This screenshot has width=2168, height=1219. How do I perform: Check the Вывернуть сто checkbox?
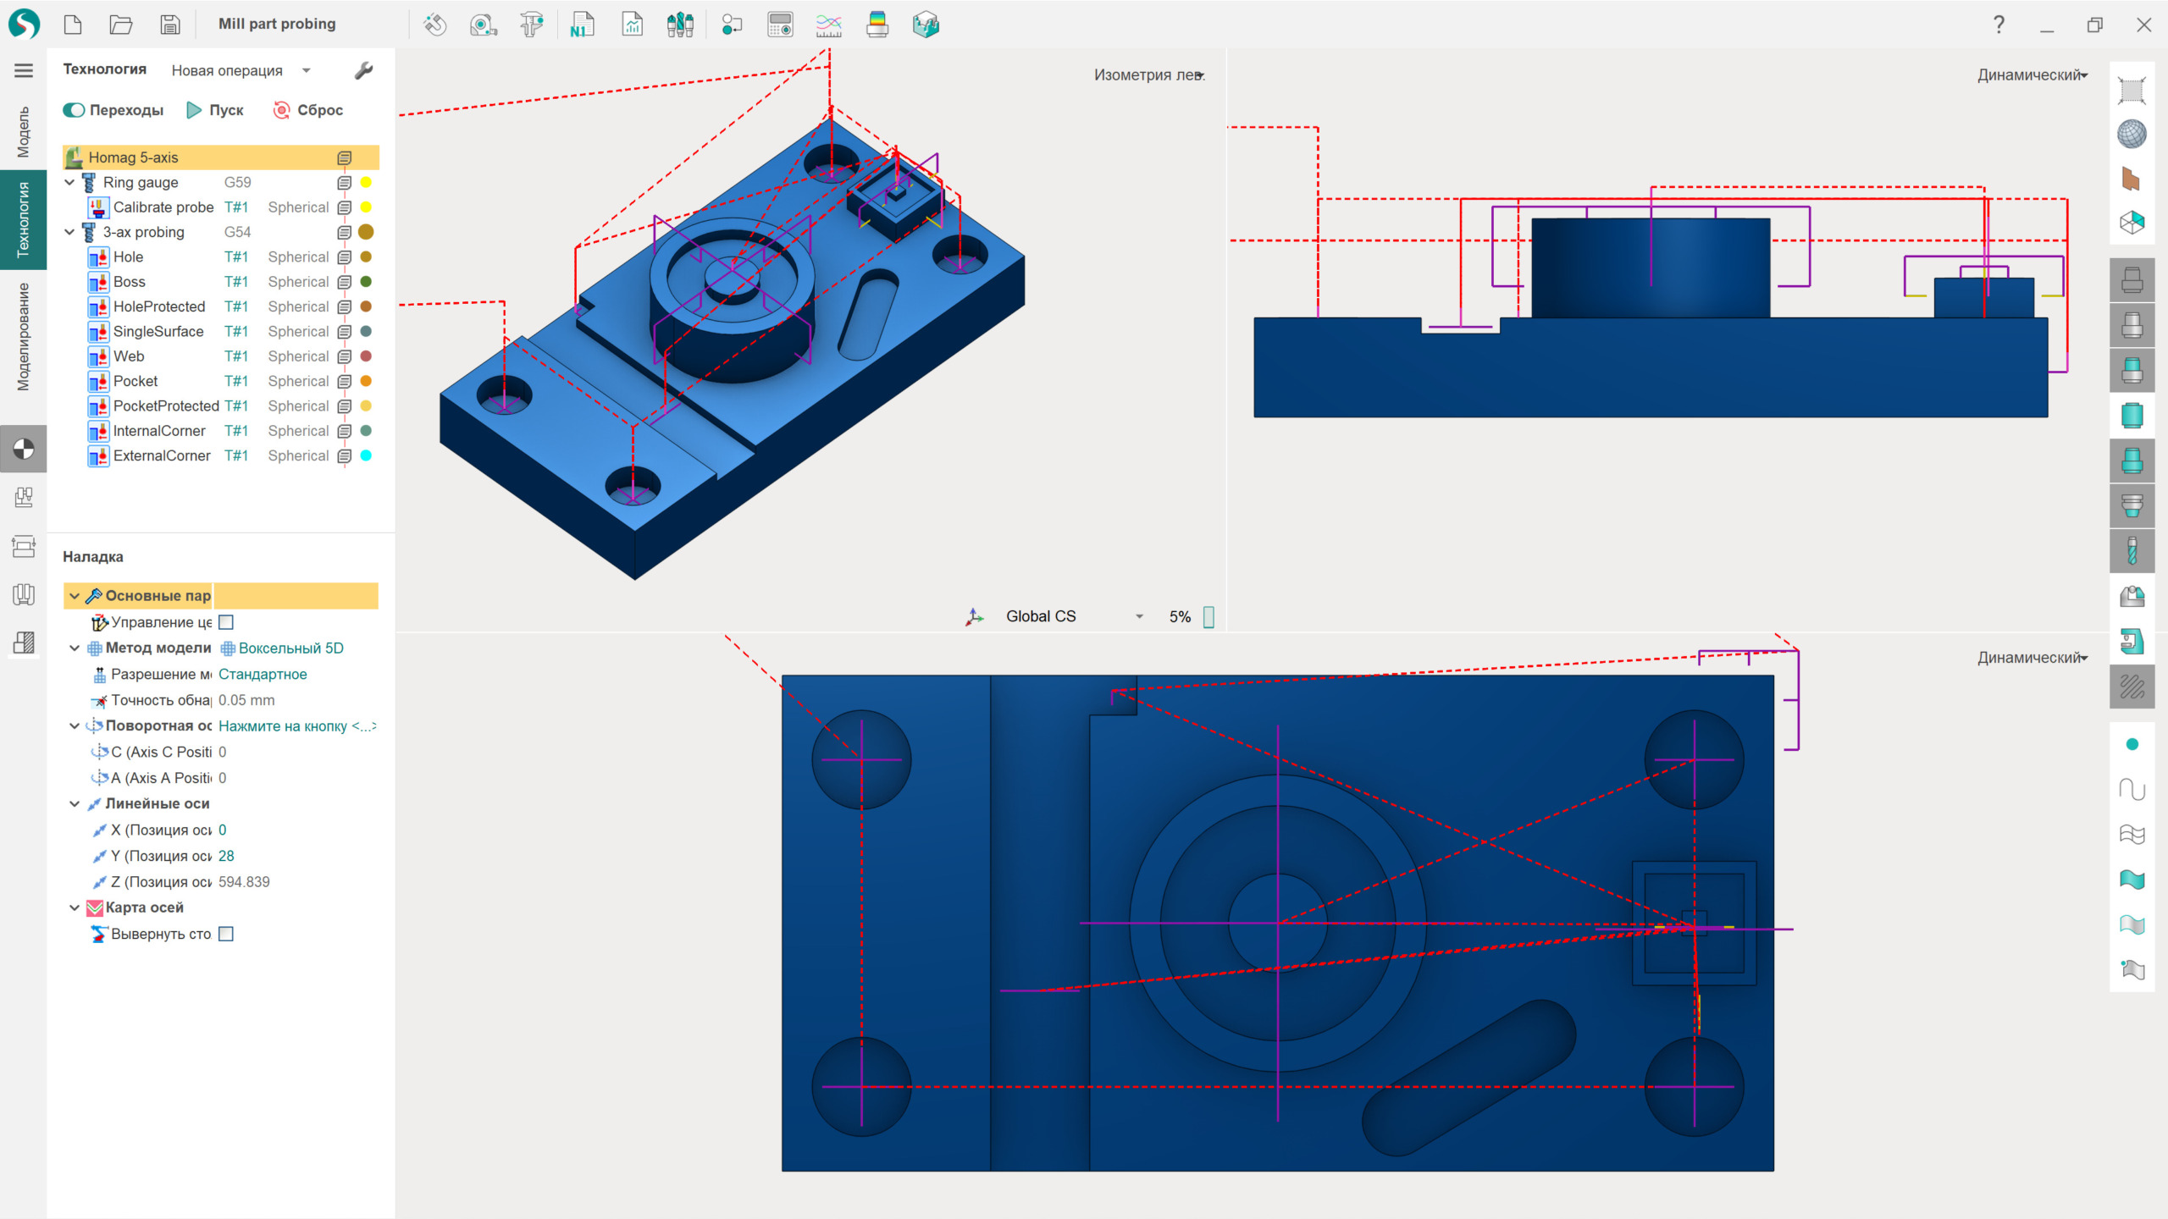226,934
